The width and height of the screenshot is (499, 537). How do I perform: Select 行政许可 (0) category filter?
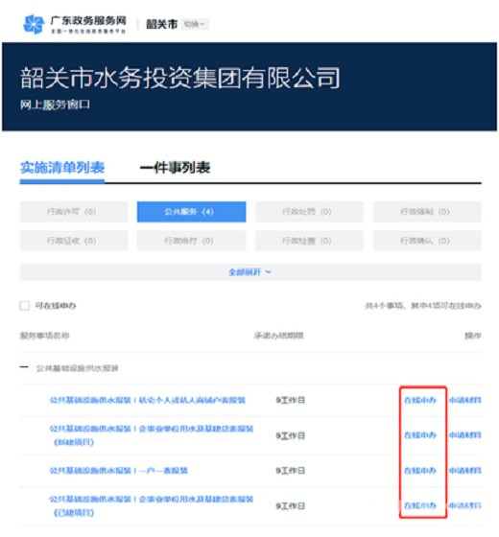pos(74,212)
